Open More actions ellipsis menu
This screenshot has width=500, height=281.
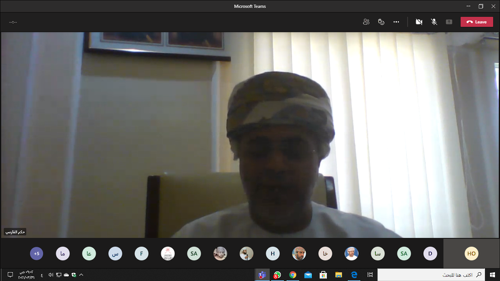(396, 22)
